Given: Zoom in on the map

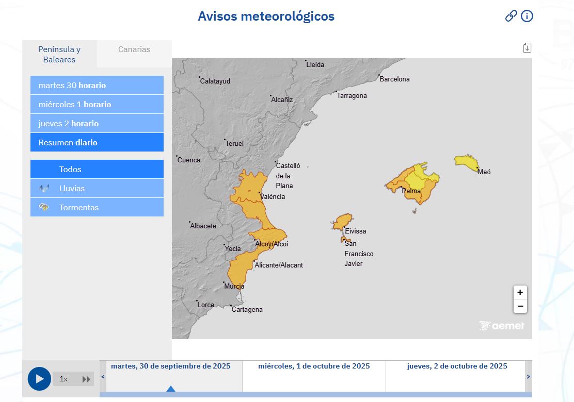Looking at the screenshot, I should [x=520, y=292].
